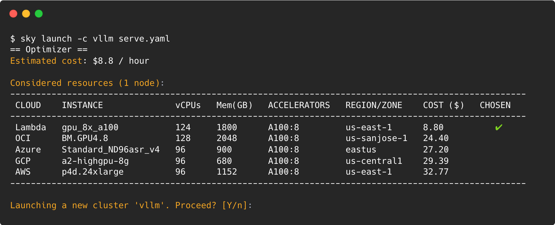Click the red close window button
555x225 pixels.
[13, 14]
